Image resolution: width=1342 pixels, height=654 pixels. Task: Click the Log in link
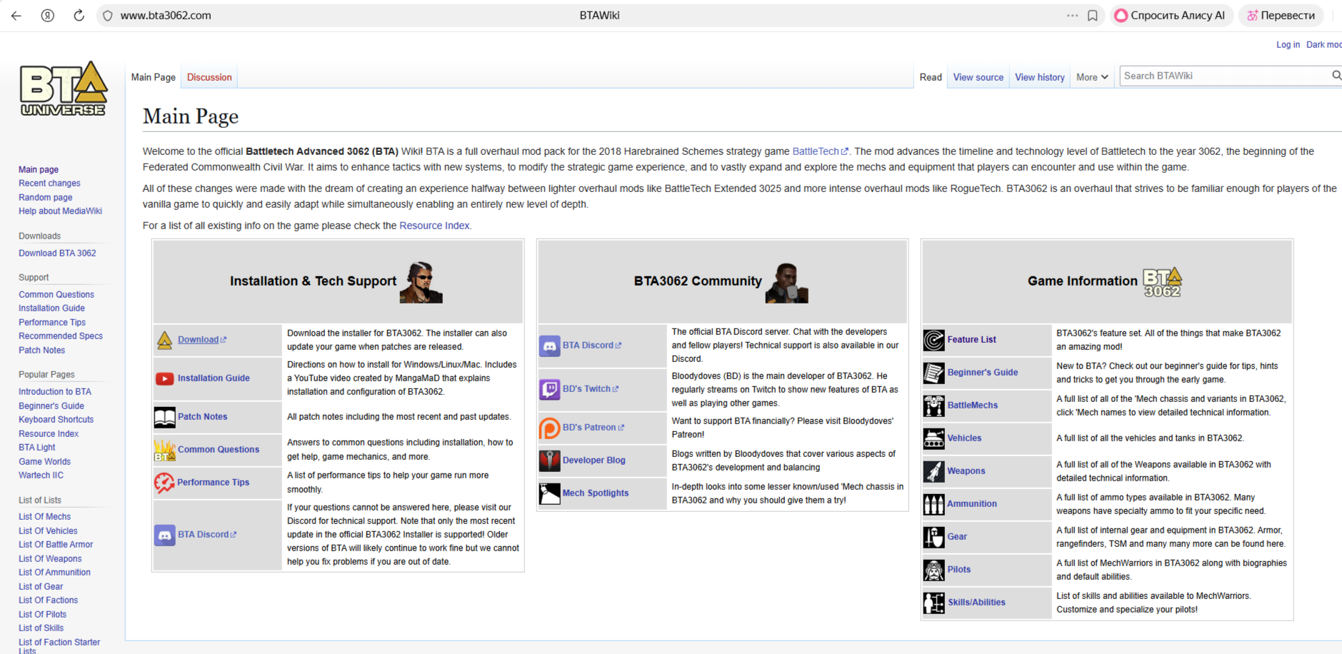pos(1288,44)
